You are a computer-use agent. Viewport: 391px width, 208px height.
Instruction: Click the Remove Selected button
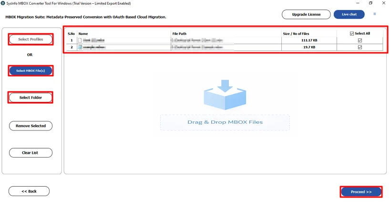click(31, 126)
